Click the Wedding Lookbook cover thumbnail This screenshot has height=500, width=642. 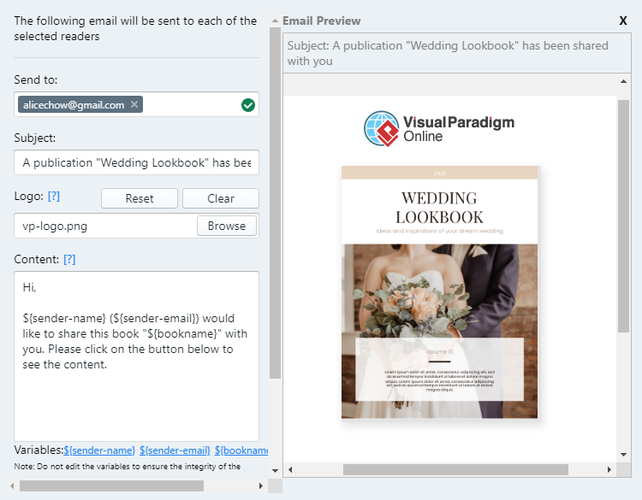coord(440,292)
